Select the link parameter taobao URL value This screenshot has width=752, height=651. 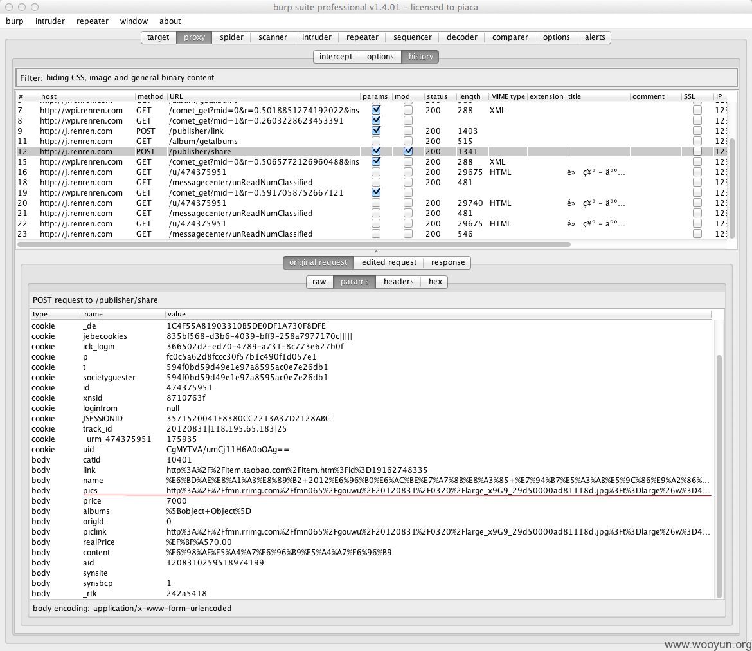pyautogui.click(x=297, y=470)
